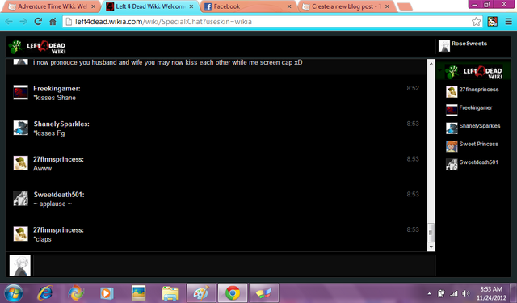Click the chat message input box
This screenshot has width=517, height=303.
tap(233, 265)
